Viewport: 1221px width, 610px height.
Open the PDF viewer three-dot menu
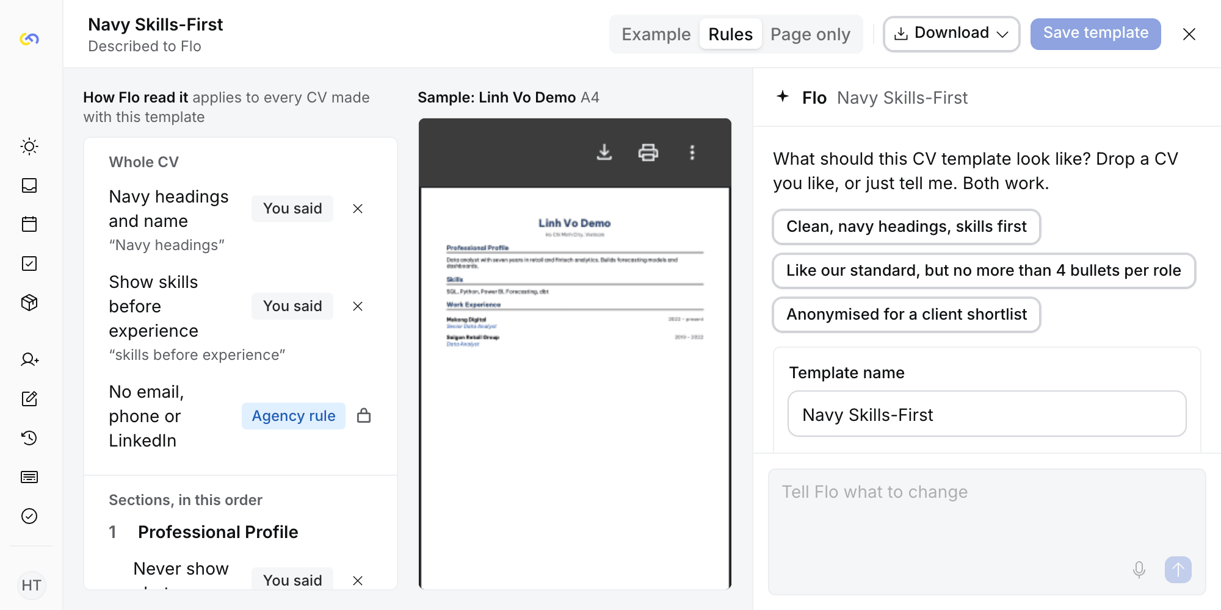(692, 152)
